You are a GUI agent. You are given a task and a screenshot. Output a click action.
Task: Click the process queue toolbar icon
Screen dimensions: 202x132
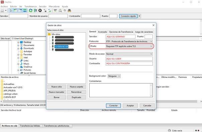click(35, 11)
